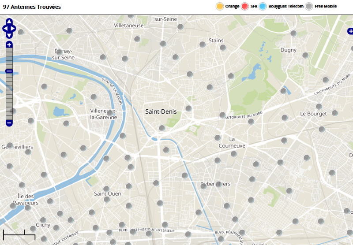The width and height of the screenshot is (353, 245).
Task: Click the Bouygues Telecom legend label
Action: (x=286, y=6)
